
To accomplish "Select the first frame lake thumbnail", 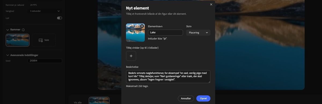I will 17,40.
